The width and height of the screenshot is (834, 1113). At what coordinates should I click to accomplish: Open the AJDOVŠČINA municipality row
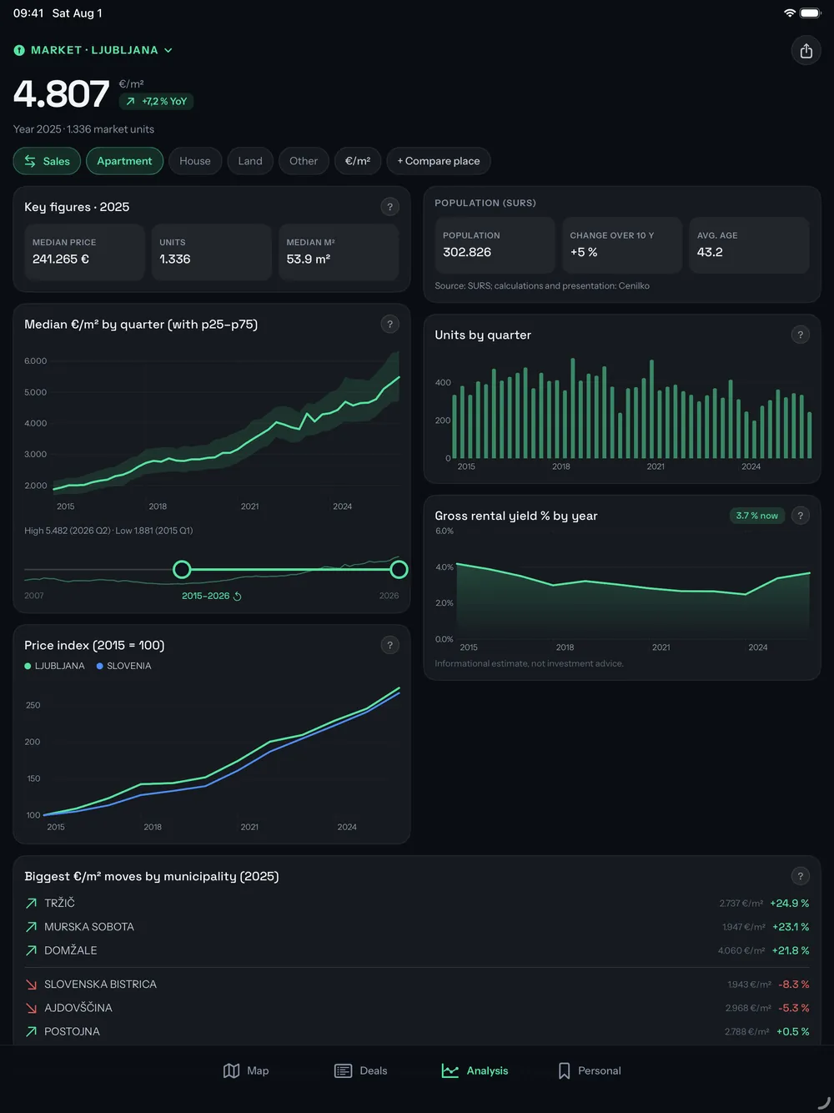(x=417, y=1008)
